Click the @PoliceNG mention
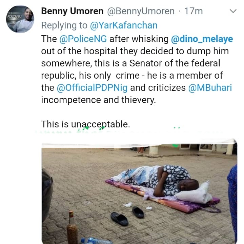The width and height of the screenshot is (244, 244). (79, 39)
